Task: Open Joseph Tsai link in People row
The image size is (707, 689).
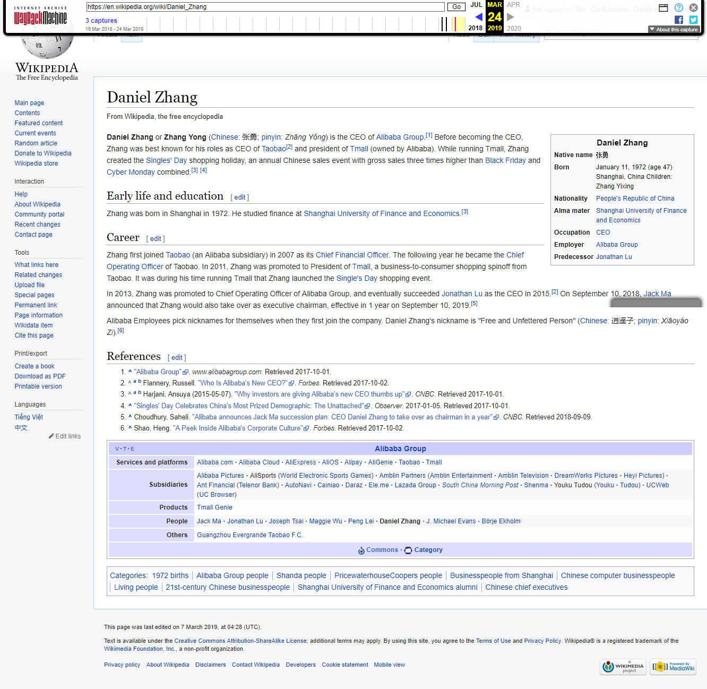Action: tap(286, 521)
